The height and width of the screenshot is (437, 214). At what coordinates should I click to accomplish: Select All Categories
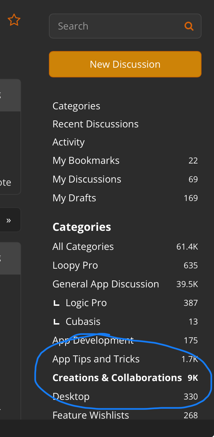(x=83, y=246)
